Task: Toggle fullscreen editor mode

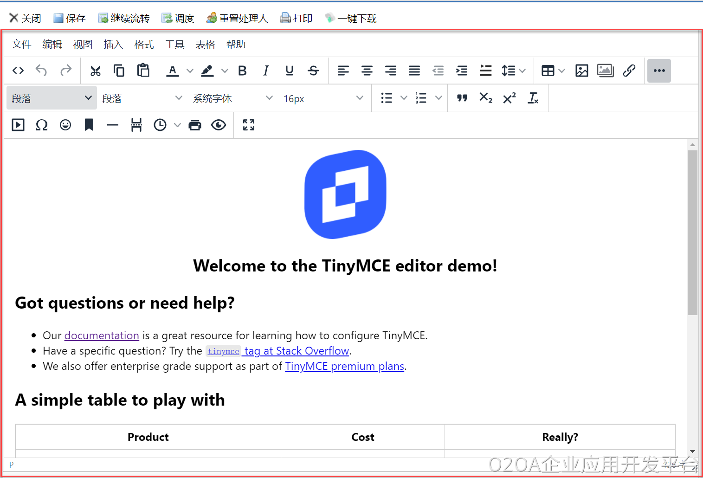Action: click(249, 125)
